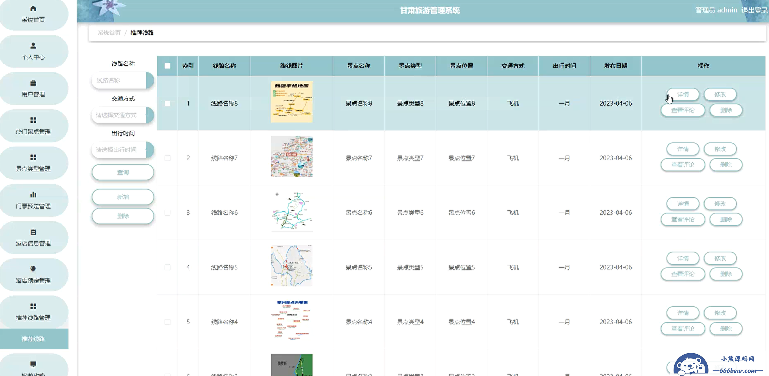
Task: Click the bar chart icon for 门票预定管理
Action: click(x=33, y=195)
